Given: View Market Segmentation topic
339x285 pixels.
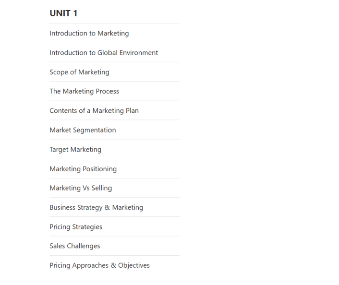Looking at the screenshot, I should pyautogui.click(x=83, y=131).
